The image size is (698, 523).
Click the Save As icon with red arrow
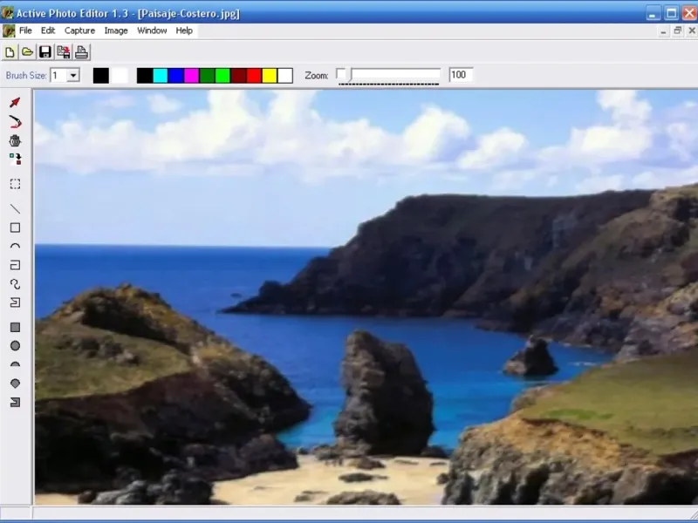(x=63, y=52)
